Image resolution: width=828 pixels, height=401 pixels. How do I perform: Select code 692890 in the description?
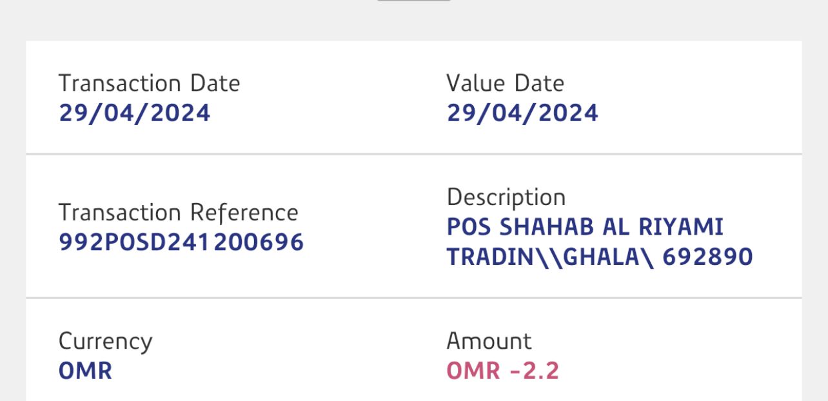coord(707,257)
